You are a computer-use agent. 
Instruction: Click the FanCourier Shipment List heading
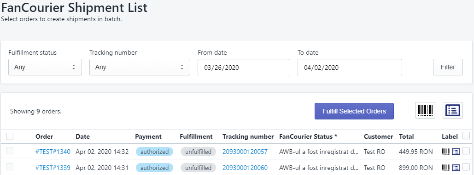tap(74, 7)
